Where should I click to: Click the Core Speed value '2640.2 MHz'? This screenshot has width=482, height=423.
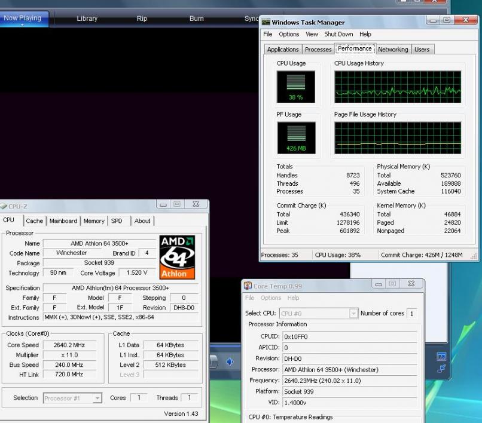69,345
